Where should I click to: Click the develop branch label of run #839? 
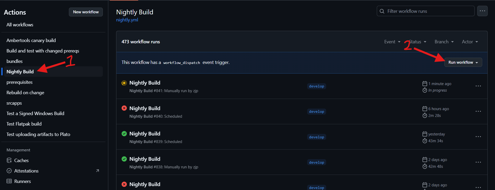tap(316, 137)
